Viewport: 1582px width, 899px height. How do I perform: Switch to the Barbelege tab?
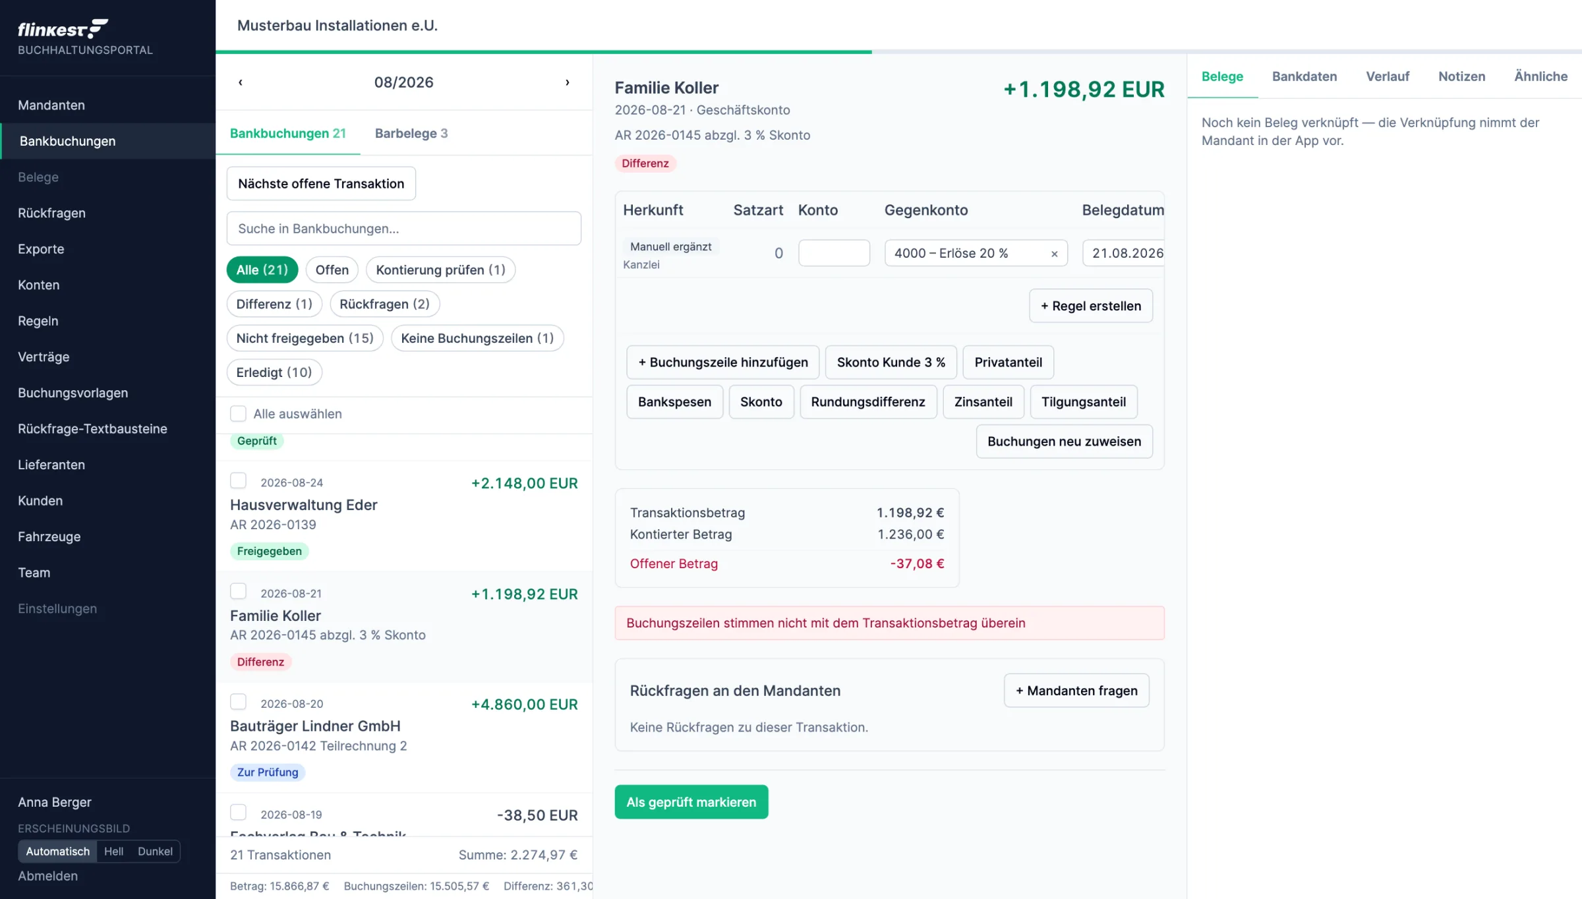click(x=411, y=133)
